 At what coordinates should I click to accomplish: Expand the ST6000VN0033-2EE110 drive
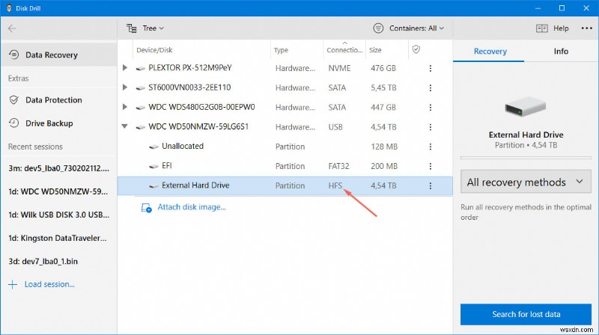click(x=125, y=87)
